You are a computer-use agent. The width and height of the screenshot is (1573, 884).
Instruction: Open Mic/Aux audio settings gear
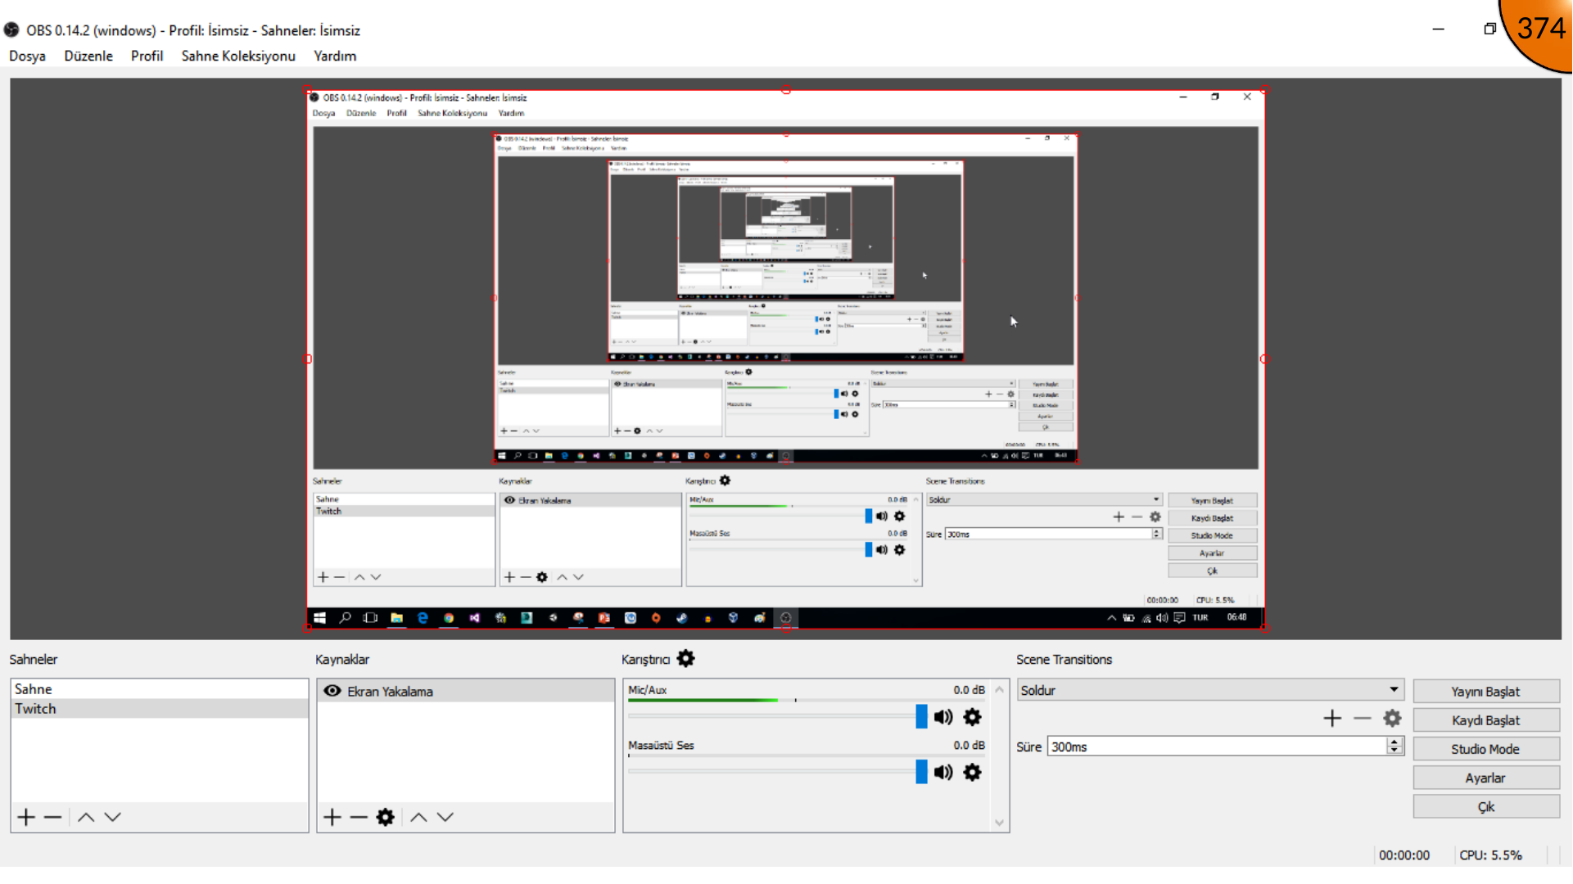[972, 717]
